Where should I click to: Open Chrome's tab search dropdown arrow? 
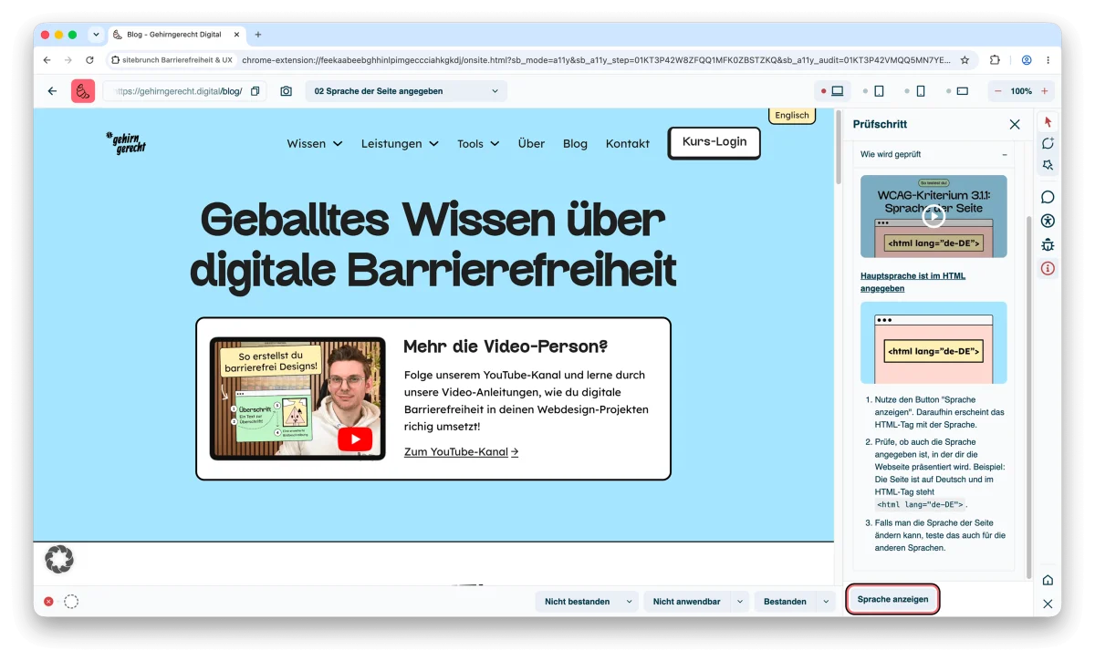(x=96, y=35)
